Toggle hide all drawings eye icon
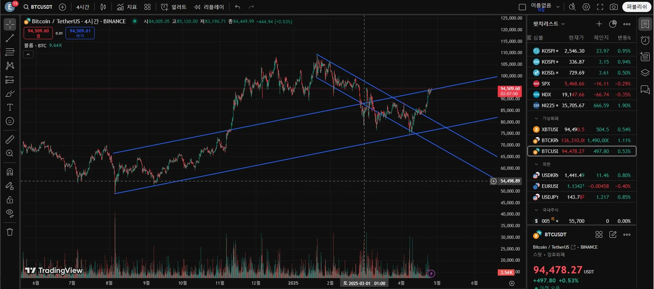Image resolution: width=654 pixels, height=289 pixels. coord(10,213)
